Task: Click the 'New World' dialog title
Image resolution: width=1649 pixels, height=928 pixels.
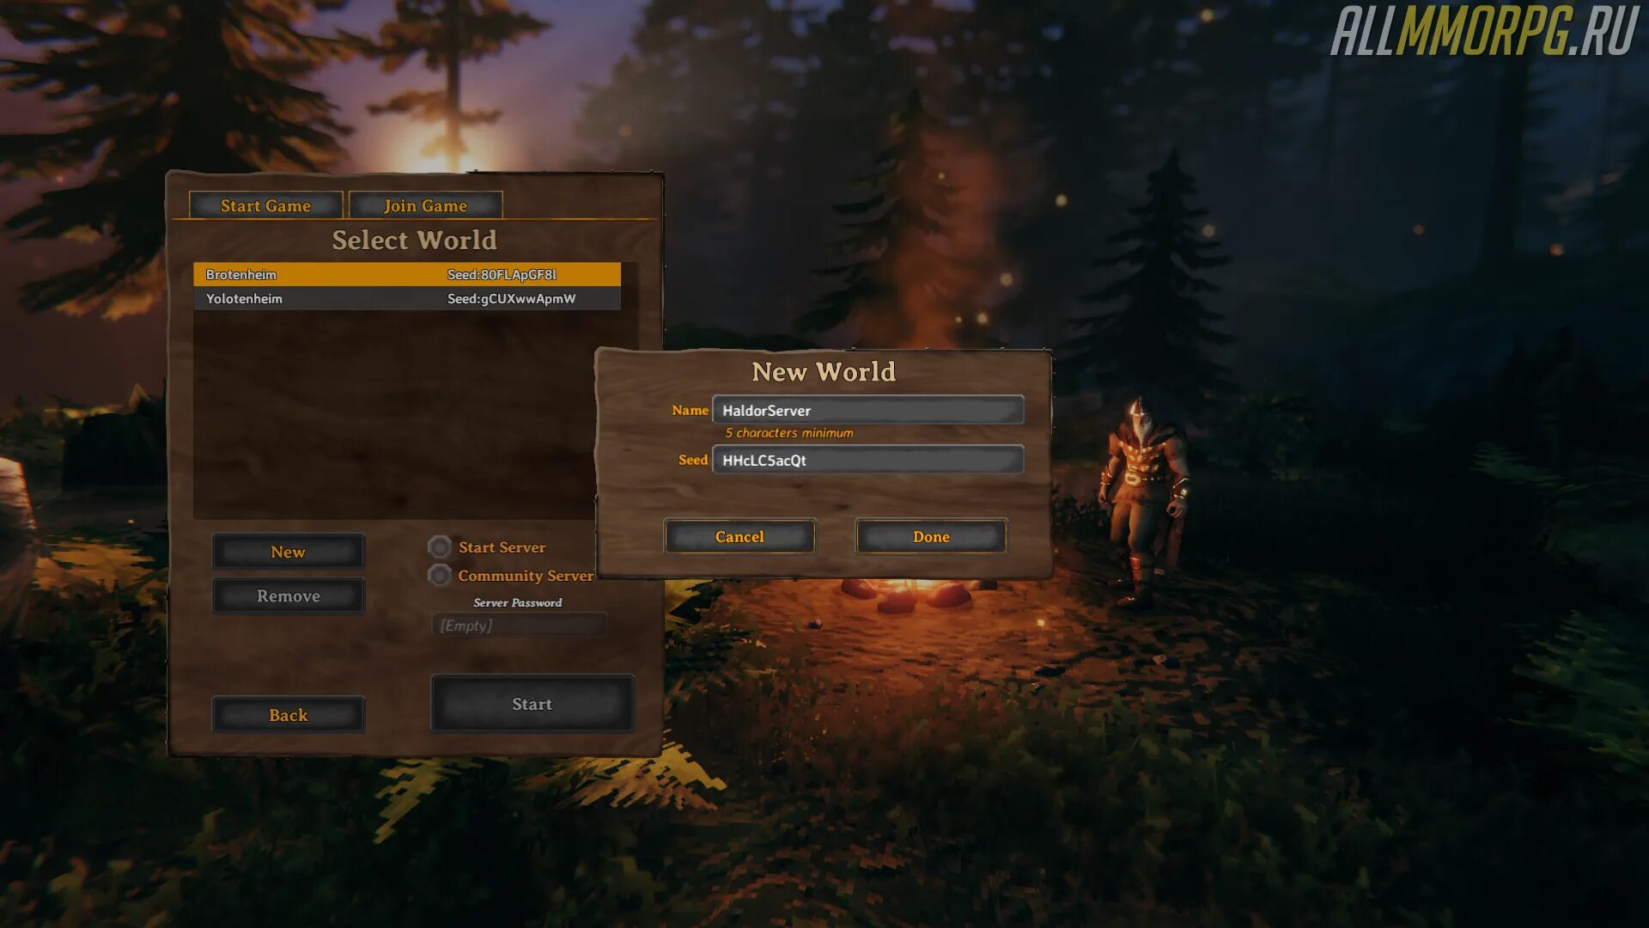Action: pos(824,370)
